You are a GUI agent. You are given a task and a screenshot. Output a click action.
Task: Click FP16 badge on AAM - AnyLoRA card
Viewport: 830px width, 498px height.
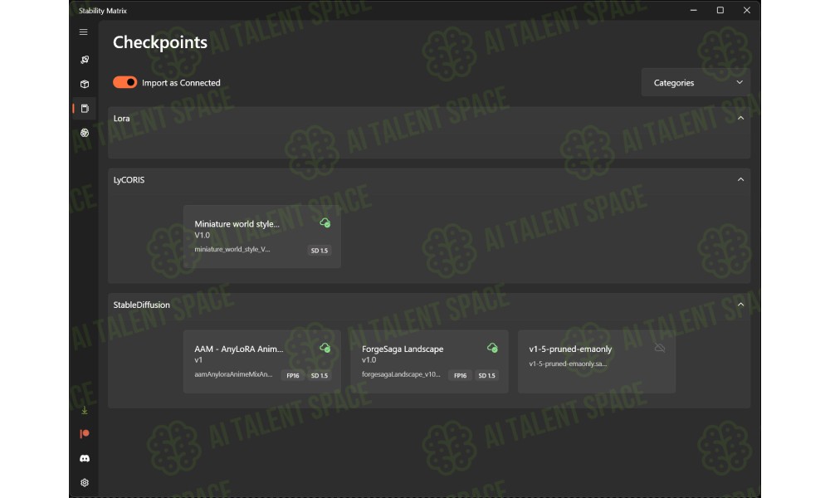pyautogui.click(x=293, y=375)
